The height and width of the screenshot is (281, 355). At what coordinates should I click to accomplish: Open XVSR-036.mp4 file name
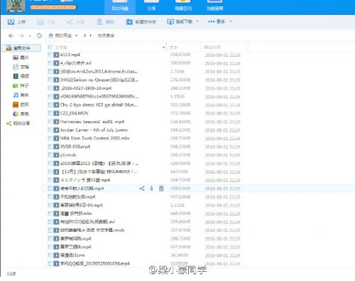coord(75,147)
